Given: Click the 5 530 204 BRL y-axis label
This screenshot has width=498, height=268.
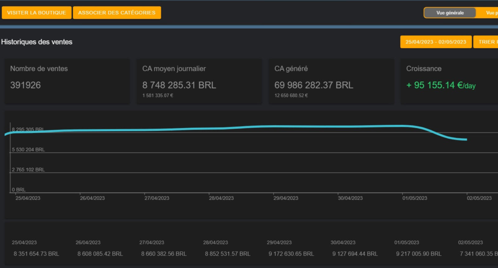Looking at the screenshot, I should (28, 150).
